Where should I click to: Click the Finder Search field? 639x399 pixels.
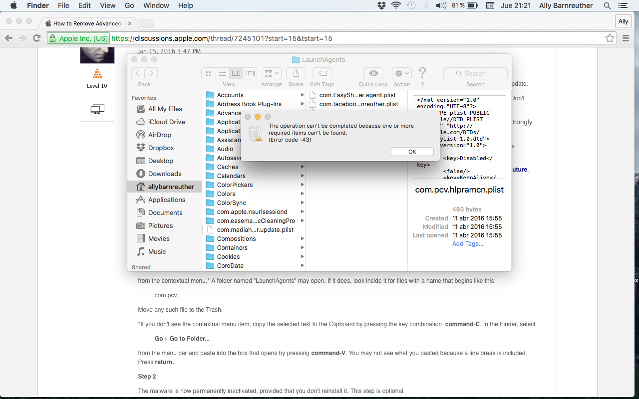[x=475, y=73]
